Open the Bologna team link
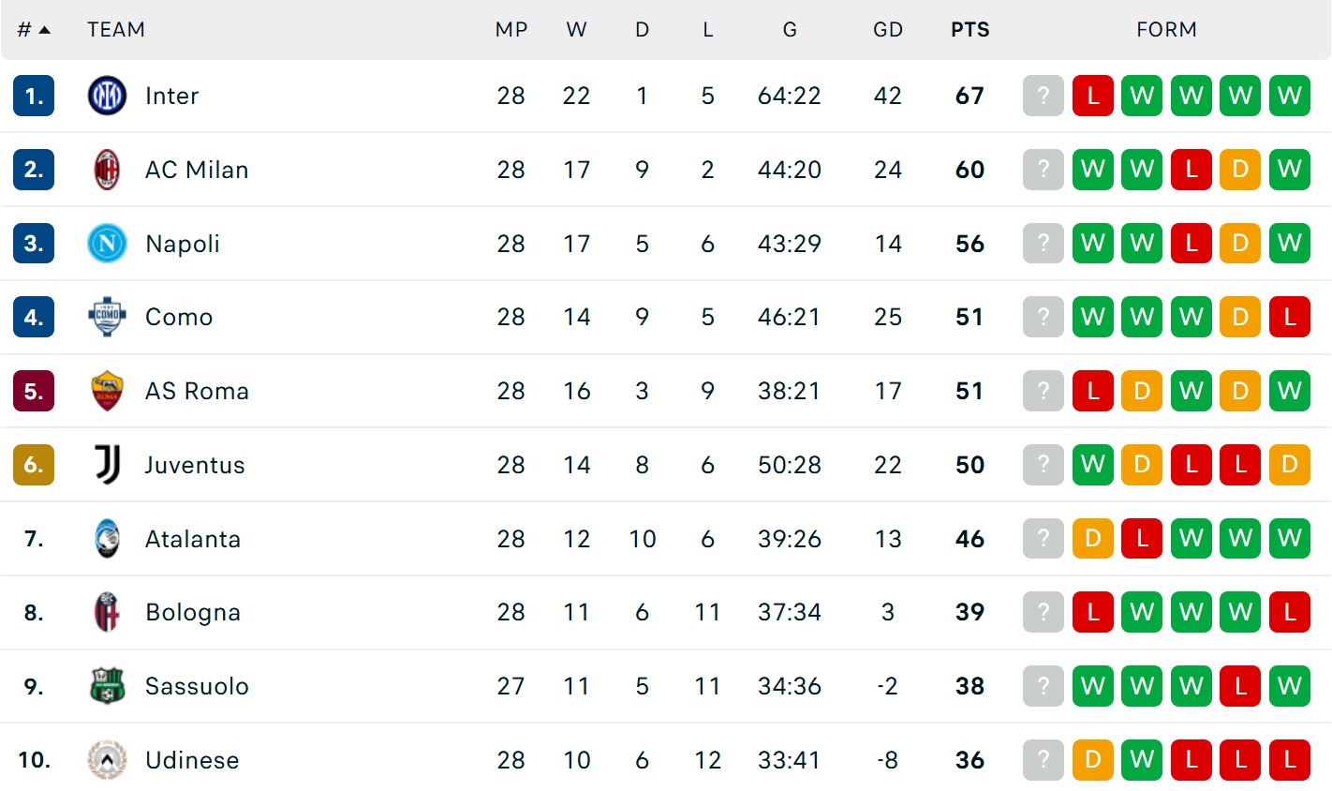Image resolution: width=1332 pixels, height=791 pixels. coord(193,613)
